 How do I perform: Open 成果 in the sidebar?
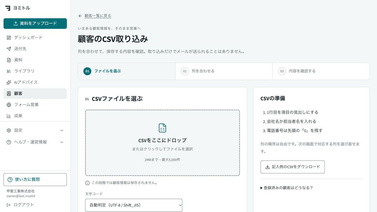(x=35, y=116)
